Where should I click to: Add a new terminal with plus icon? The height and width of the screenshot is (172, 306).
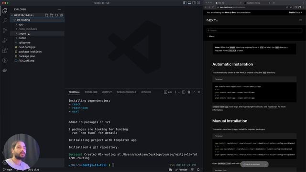[x=175, y=92]
